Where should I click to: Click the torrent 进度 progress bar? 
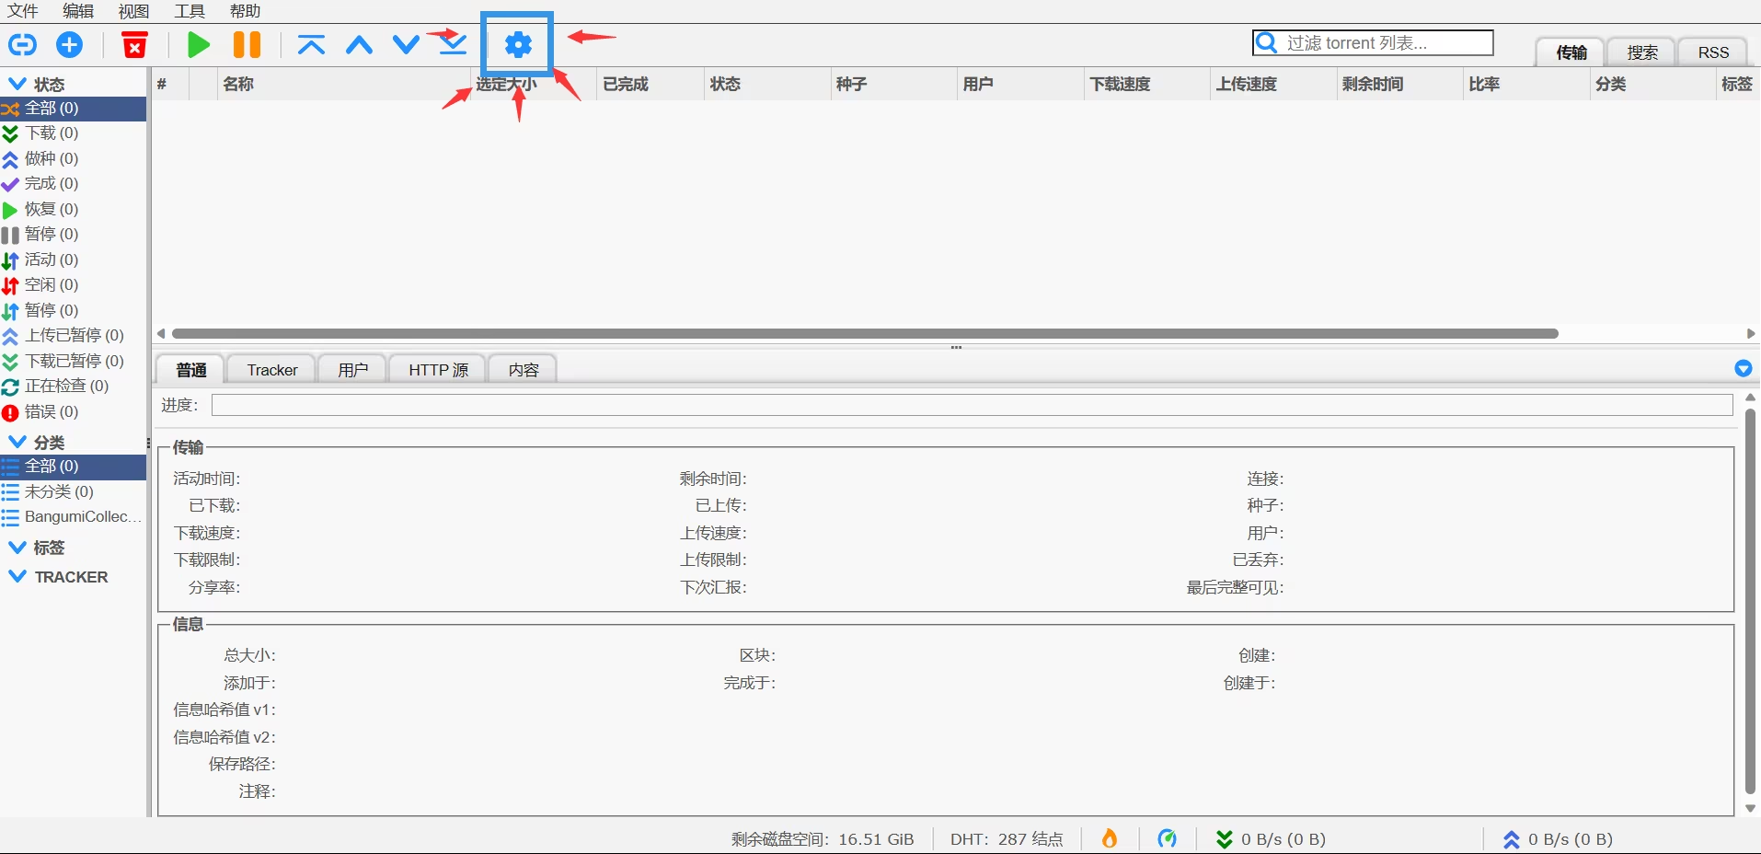(x=972, y=405)
